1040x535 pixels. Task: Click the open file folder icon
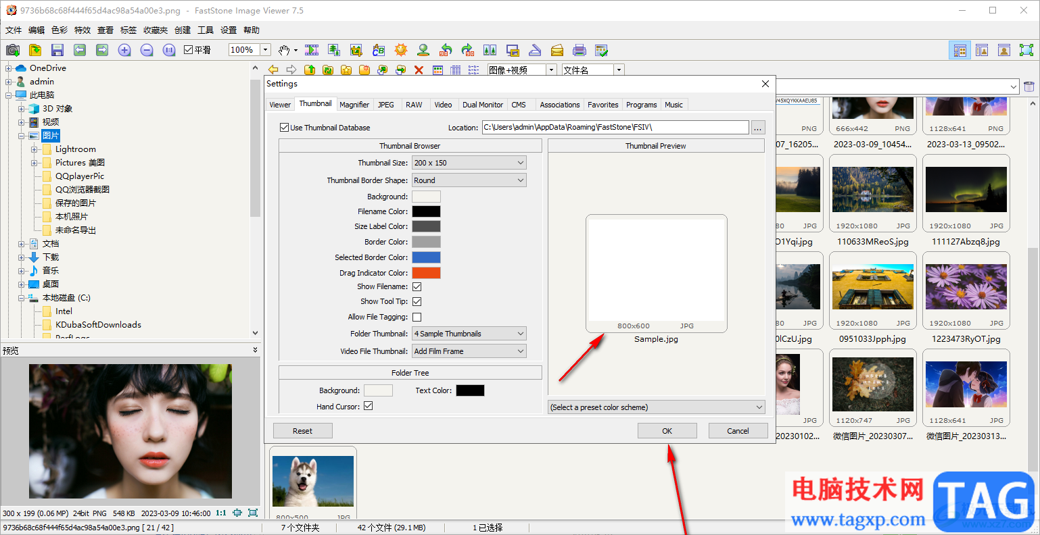tap(35, 50)
